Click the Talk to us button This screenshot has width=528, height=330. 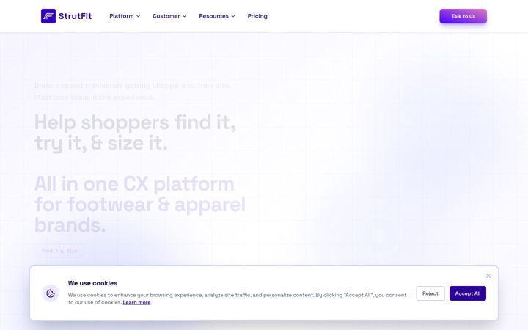coord(463,16)
